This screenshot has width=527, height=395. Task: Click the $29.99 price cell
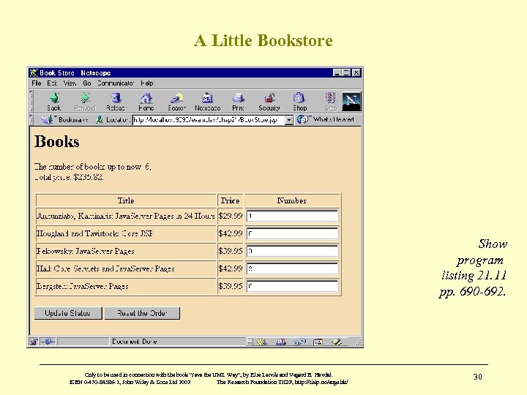(x=231, y=216)
